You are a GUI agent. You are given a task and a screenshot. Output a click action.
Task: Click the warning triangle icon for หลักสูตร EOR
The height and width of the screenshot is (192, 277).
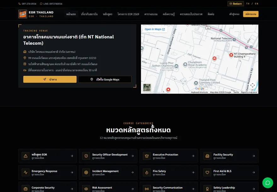25,156
